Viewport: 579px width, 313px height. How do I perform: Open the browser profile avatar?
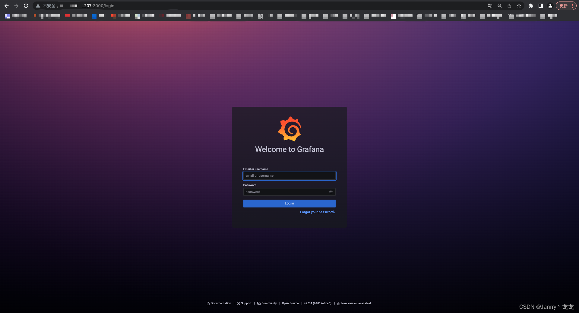coord(550,6)
